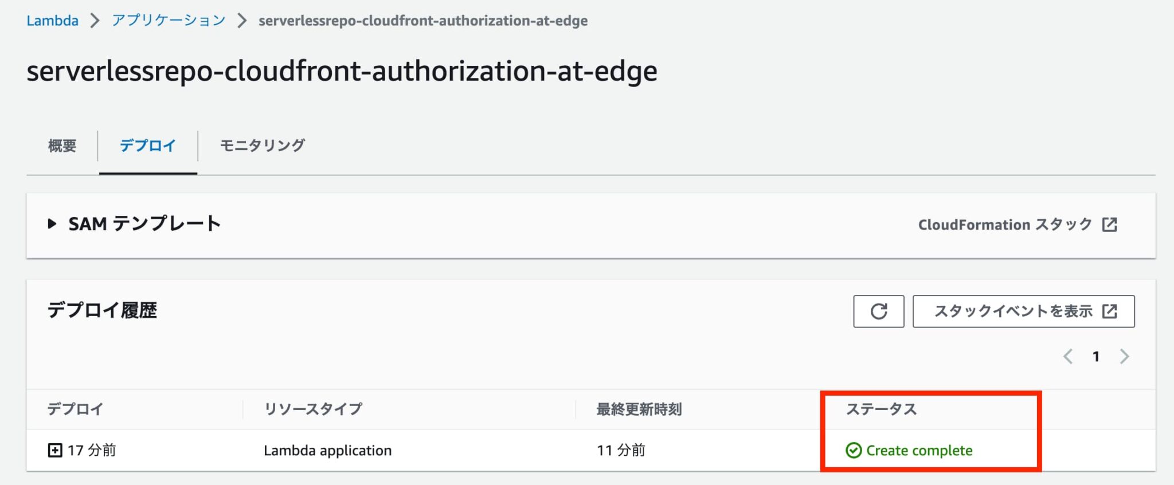Click the next page arrow in pagination

1124,357
